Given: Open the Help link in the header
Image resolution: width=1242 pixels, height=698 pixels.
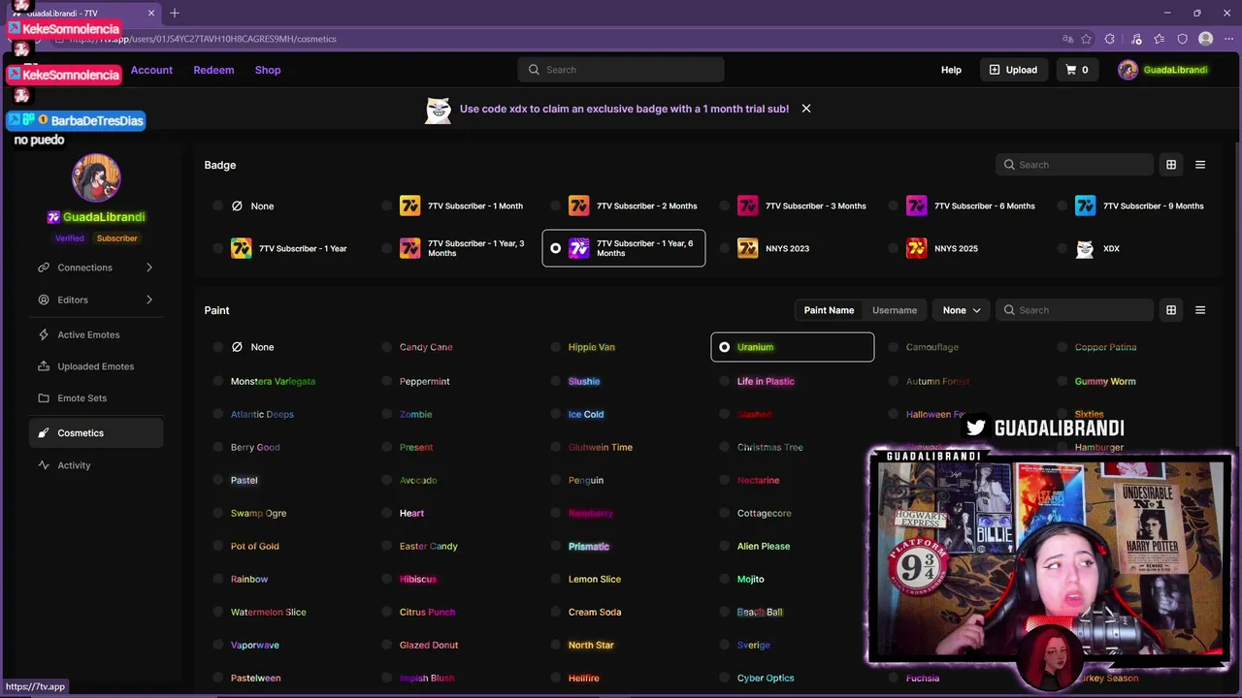Looking at the screenshot, I should [x=951, y=70].
